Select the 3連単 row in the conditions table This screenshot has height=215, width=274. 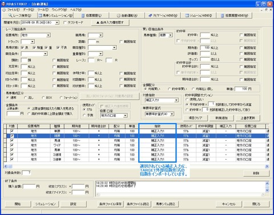136,159
